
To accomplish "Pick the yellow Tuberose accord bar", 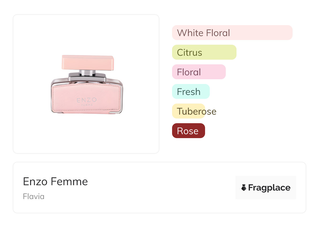I will [x=188, y=111].
